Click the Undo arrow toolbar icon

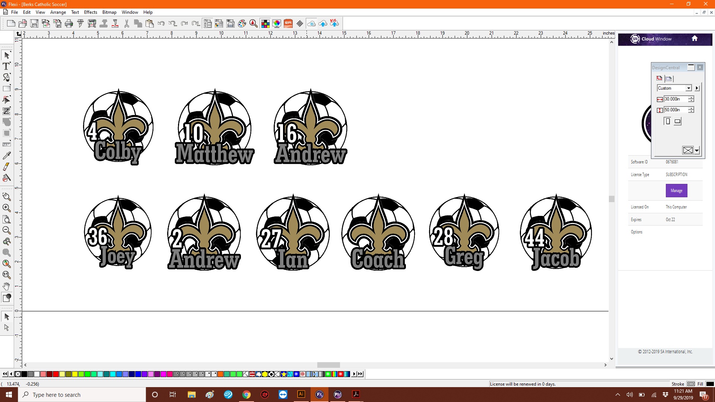coord(161,24)
